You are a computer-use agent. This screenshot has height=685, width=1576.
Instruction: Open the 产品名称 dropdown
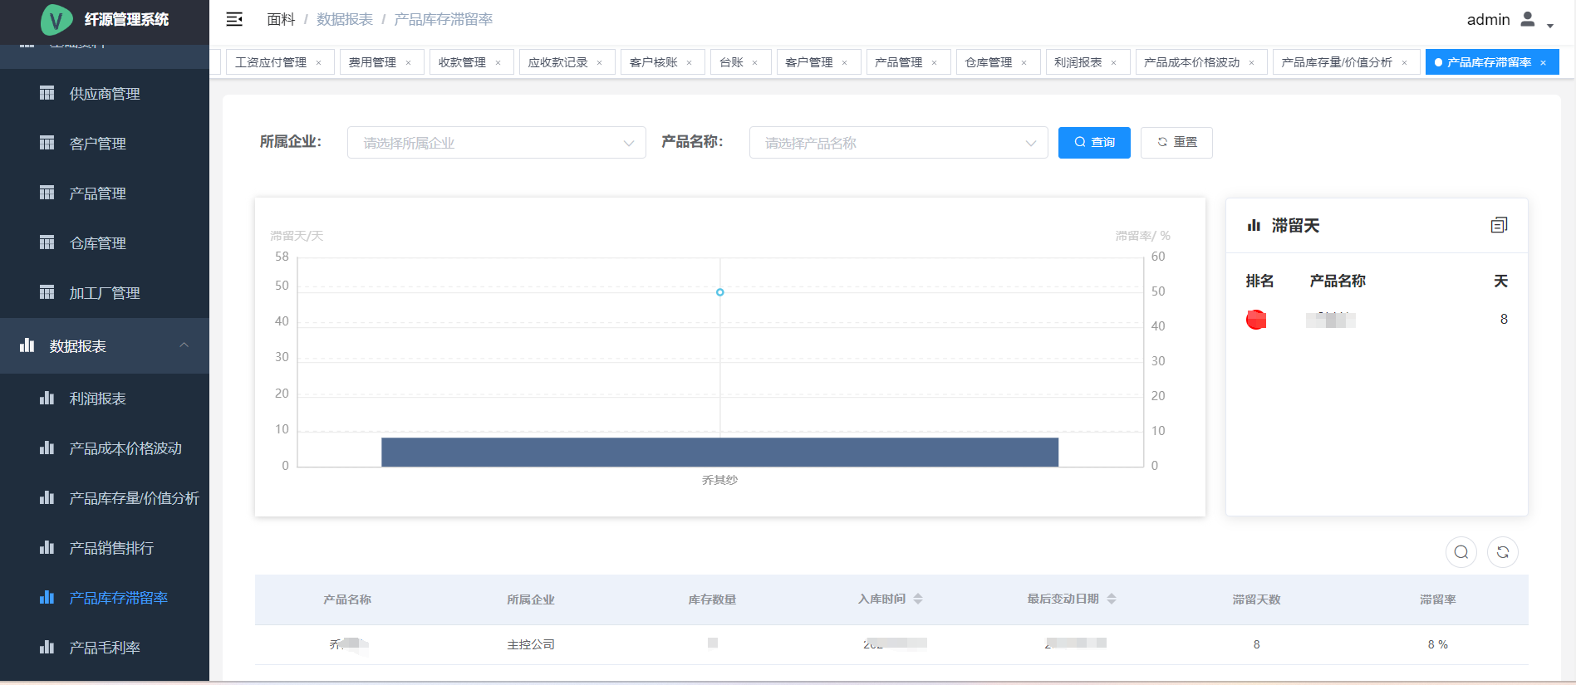(898, 143)
